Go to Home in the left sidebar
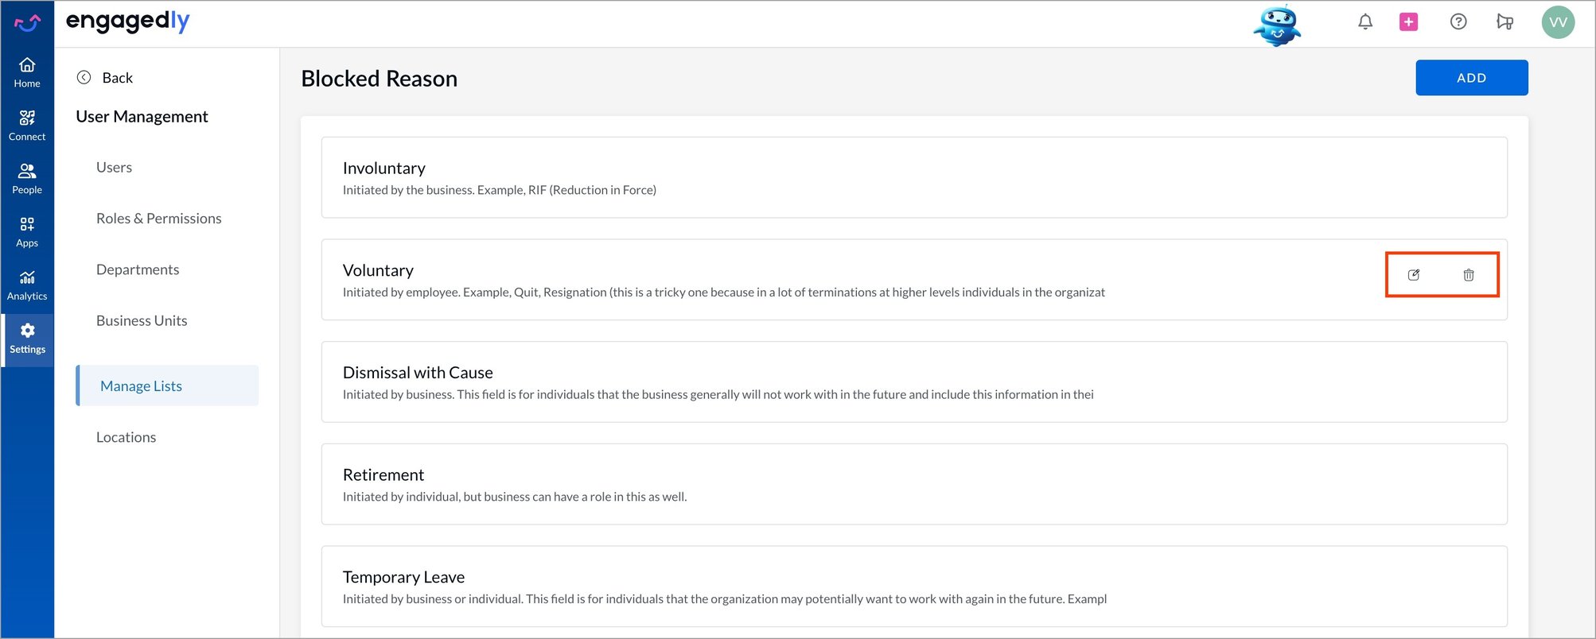 click(27, 73)
